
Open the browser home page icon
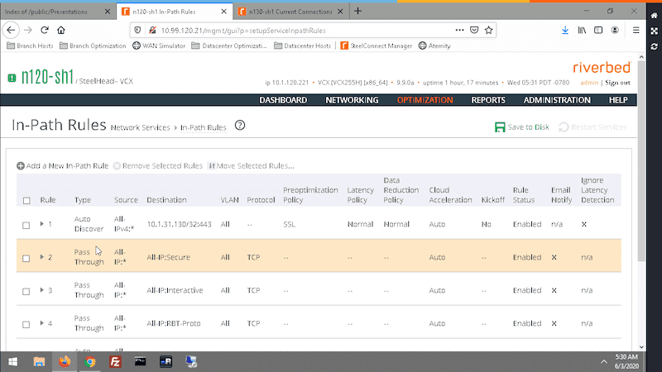(61, 31)
